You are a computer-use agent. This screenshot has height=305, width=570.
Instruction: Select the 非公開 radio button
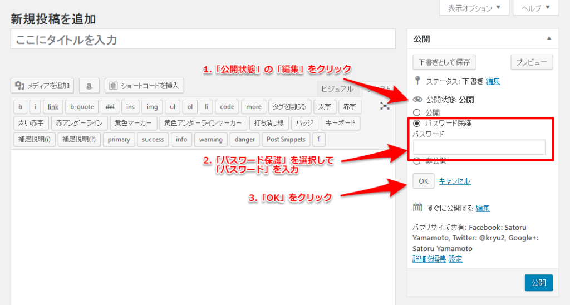tap(416, 161)
